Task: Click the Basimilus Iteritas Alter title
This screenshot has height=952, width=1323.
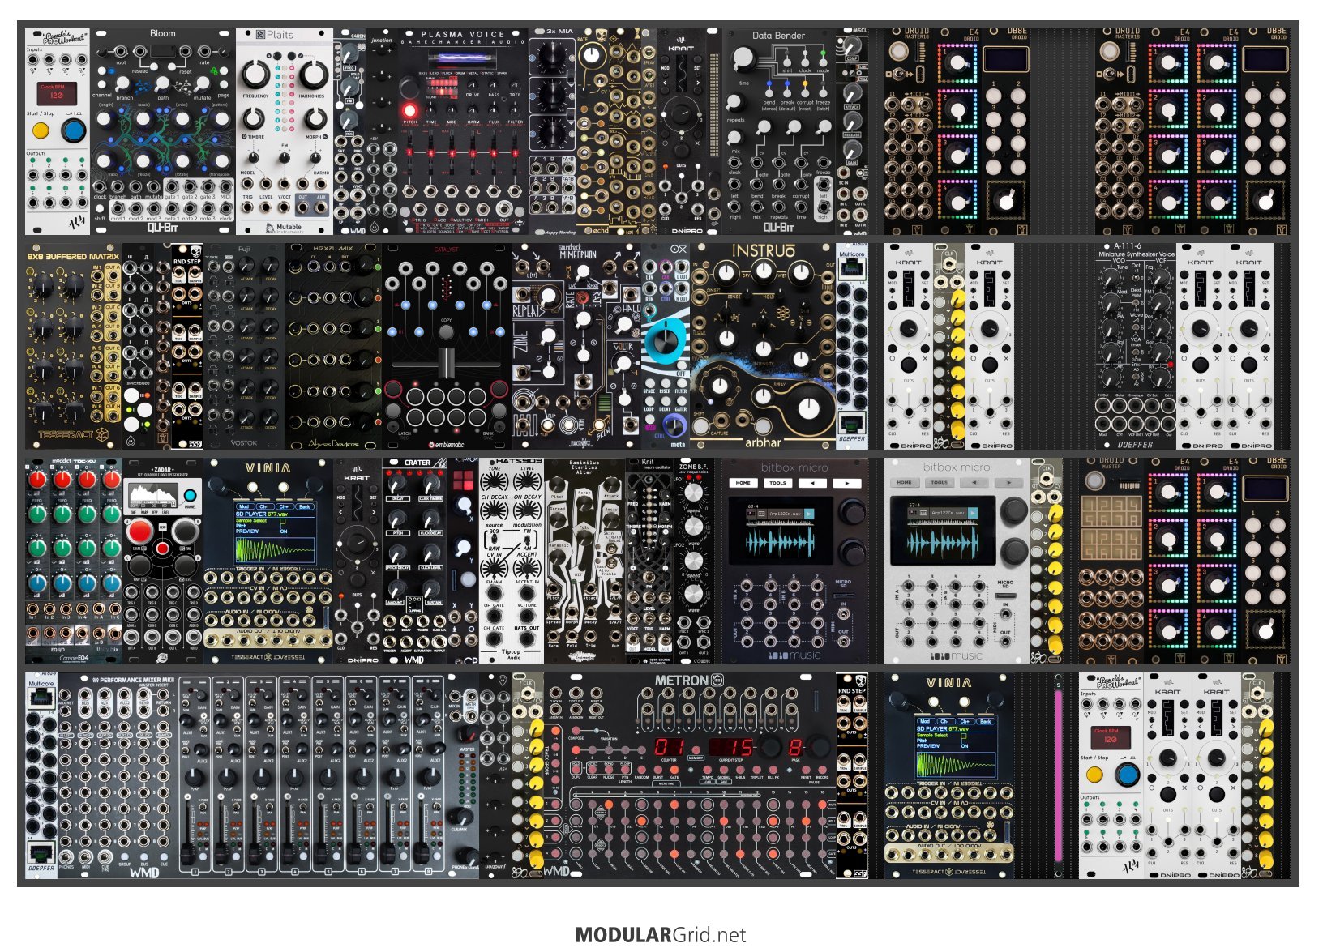Action: pos(584,467)
